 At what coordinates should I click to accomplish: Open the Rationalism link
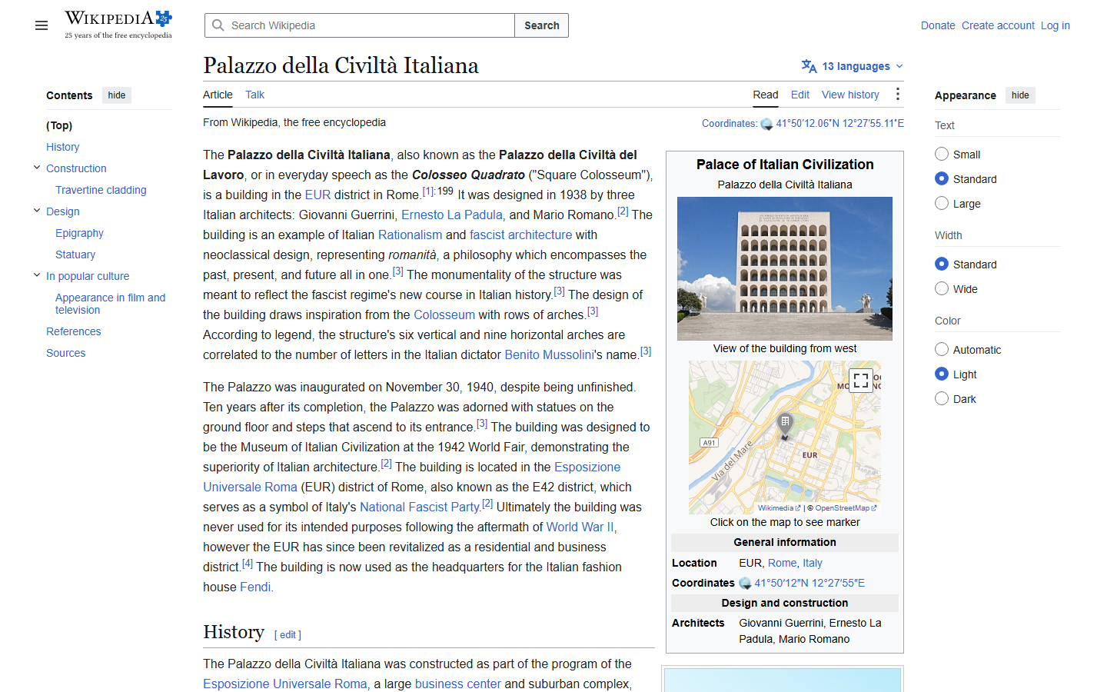(x=410, y=235)
